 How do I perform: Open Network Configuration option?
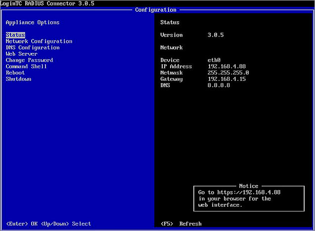tap(39, 41)
